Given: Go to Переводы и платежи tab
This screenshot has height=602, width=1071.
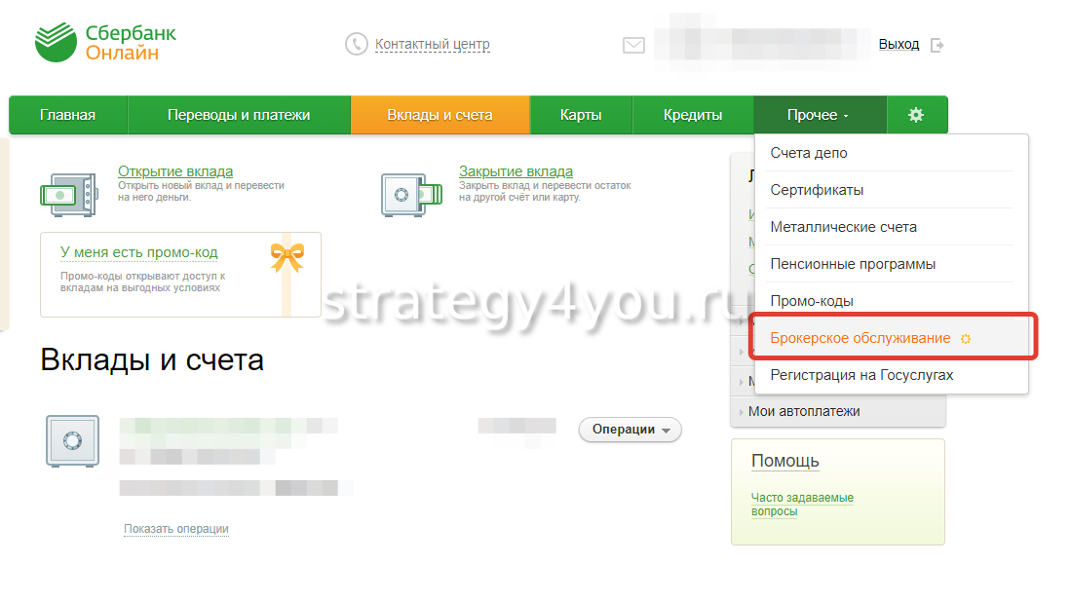Looking at the screenshot, I should point(239,115).
